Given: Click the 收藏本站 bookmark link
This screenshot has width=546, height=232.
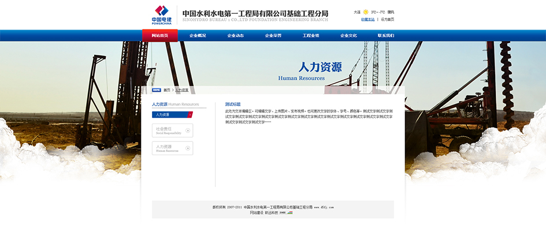Looking at the screenshot, I should (367, 19).
